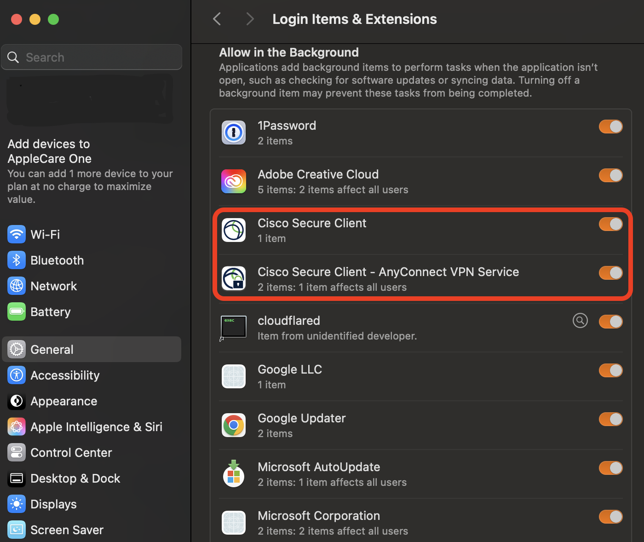Click the Appearance icon in the sidebar
The height and width of the screenshot is (542, 644).
tap(17, 401)
